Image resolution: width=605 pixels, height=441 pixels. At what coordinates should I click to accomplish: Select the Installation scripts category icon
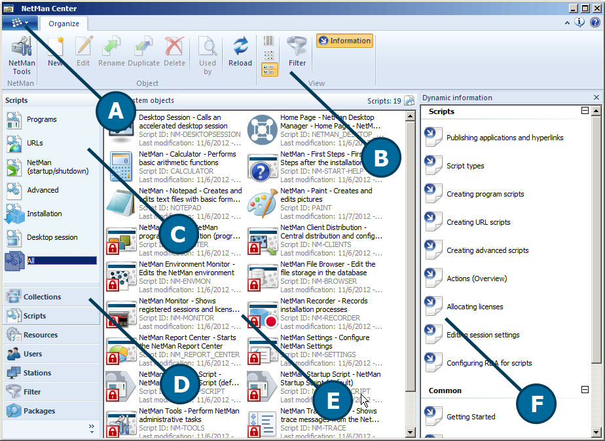[x=15, y=214]
